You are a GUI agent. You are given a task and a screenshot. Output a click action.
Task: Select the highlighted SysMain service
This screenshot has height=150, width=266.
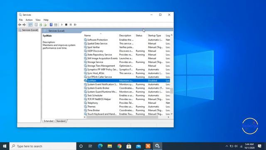[127, 80]
